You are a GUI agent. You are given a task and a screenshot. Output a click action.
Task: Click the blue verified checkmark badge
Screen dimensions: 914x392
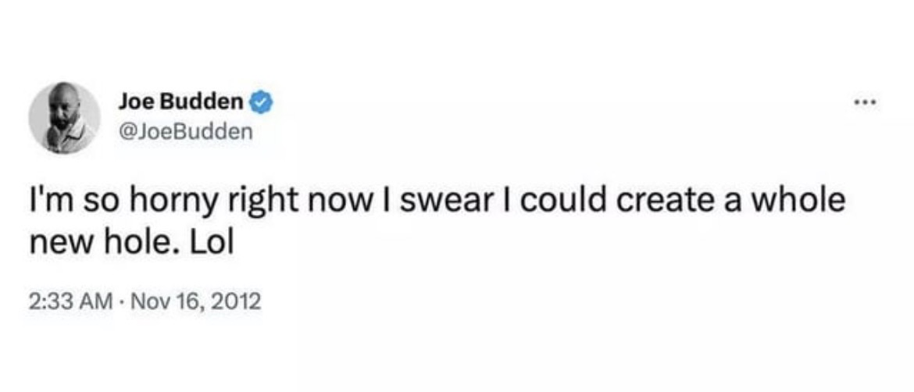coord(261,102)
